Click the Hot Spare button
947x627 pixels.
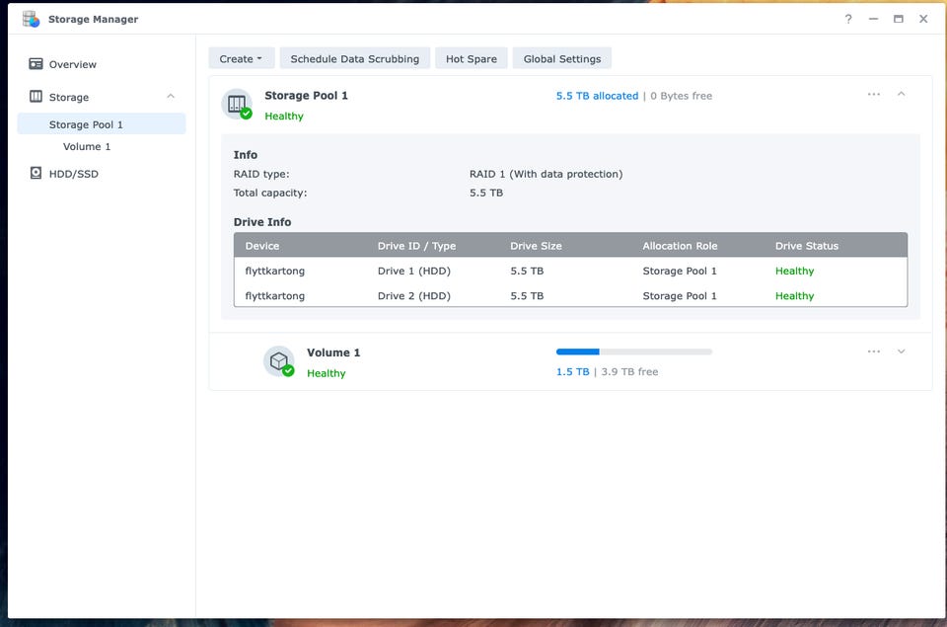pos(471,59)
